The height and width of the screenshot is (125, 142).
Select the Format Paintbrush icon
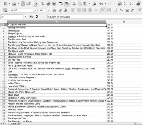(94, 4)
